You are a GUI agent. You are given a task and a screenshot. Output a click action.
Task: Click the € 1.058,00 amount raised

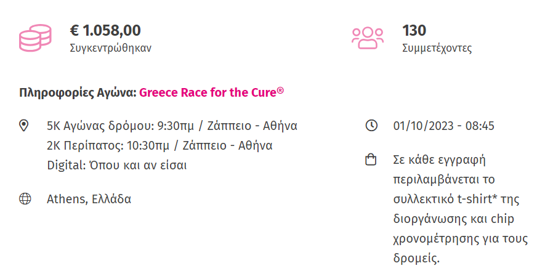point(105,30)
